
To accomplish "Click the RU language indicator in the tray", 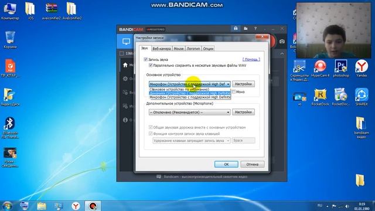I will (320, 206).
